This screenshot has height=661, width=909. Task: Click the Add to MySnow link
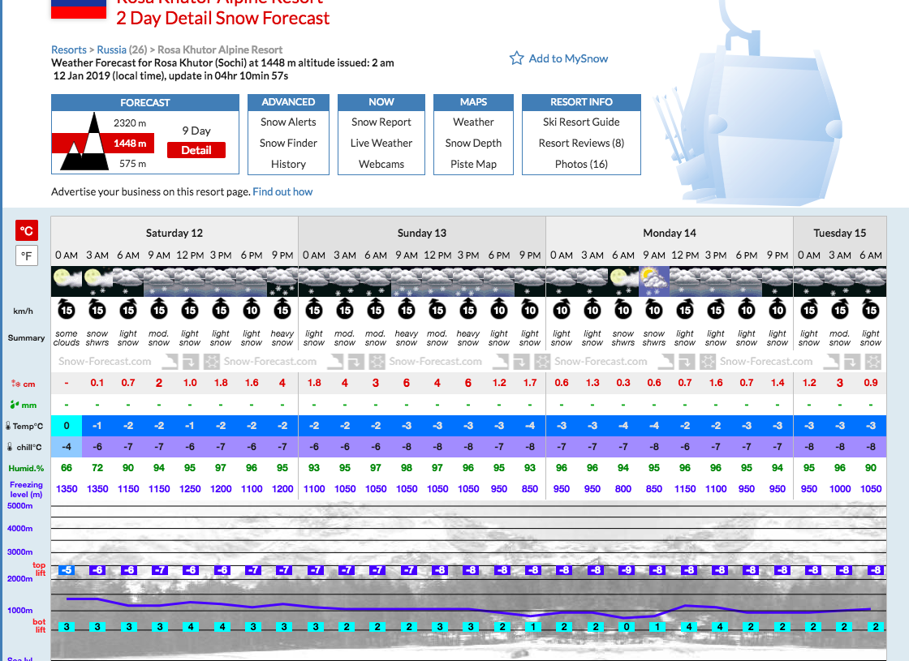568,58
